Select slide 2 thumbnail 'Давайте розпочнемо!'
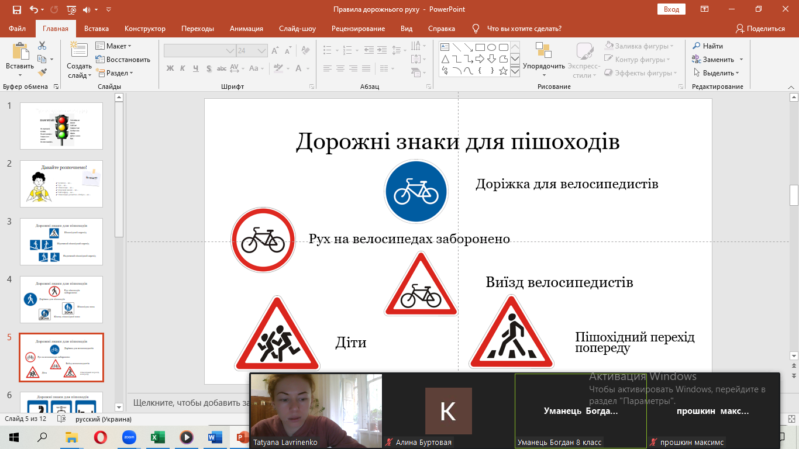799x449 pixels. pyautogui.click(x=61, y=184)
